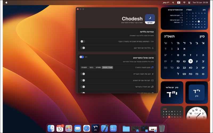The image size is (213, 133).
Task: Click the הגדרות כלליות section heading
Action: point(147,32)
